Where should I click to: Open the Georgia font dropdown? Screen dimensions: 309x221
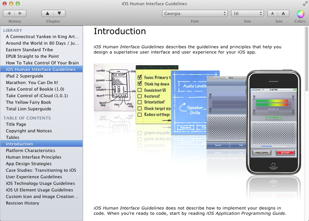pyautogui.click(x=195, y=13)
